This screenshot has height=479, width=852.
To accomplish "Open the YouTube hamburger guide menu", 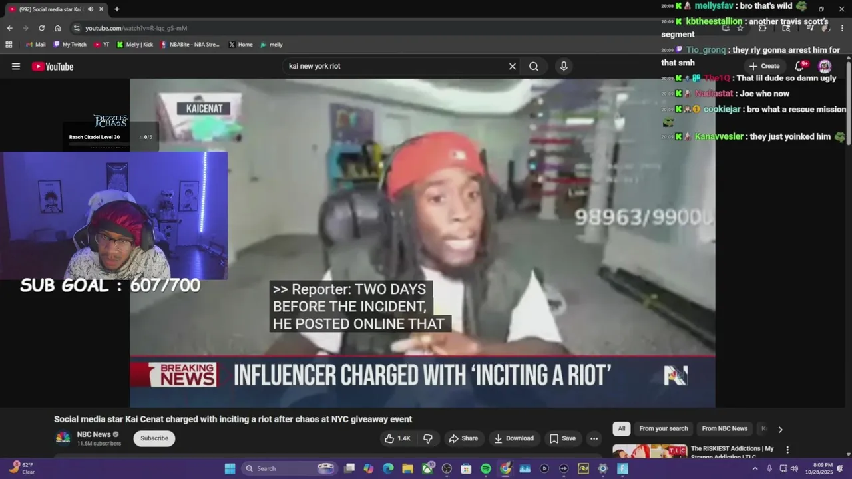I will tap(16, 66).
